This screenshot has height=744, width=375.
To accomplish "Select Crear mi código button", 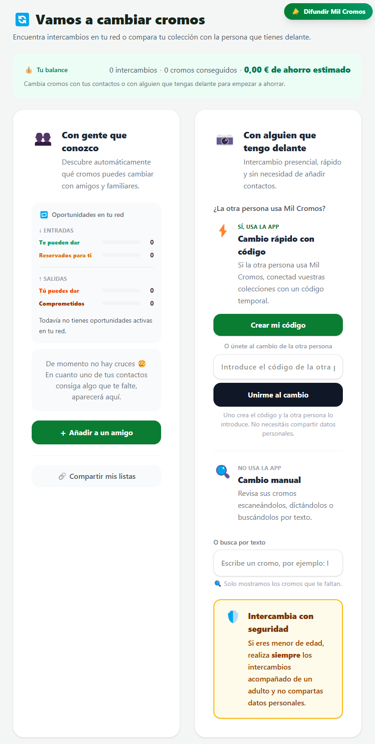I will 278,325.
